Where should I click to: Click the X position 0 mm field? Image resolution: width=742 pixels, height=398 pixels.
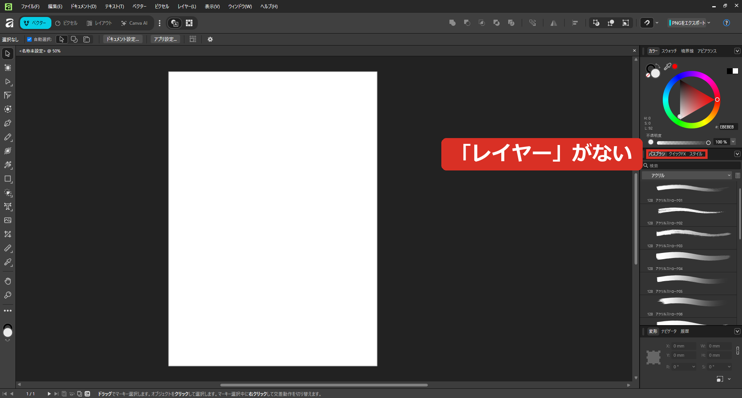tap(683, 346)
